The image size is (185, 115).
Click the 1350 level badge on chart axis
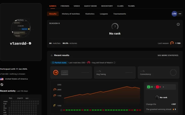(55, 106)
